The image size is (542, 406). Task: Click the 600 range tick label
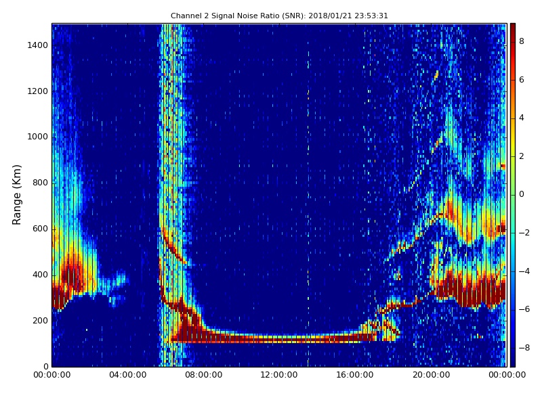tap(40, 229)
